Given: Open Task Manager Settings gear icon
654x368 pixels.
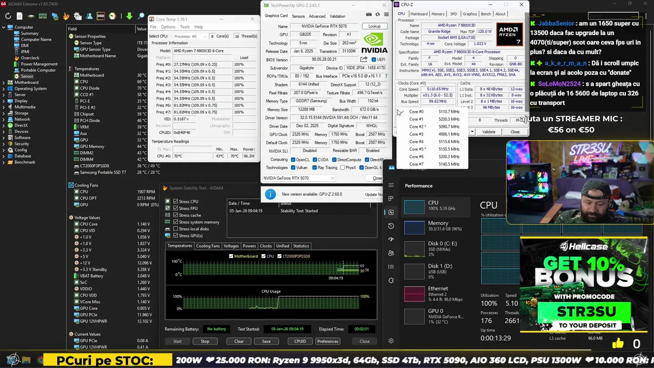Looking at the screenshot, I should [x=391, y=341].
